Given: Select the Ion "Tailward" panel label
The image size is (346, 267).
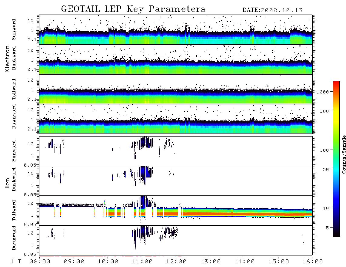Looking at the screenshot, I should pyautogui.click(x=14, y=211).
